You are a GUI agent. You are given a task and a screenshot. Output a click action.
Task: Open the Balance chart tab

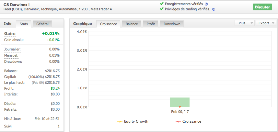point(132,24)
